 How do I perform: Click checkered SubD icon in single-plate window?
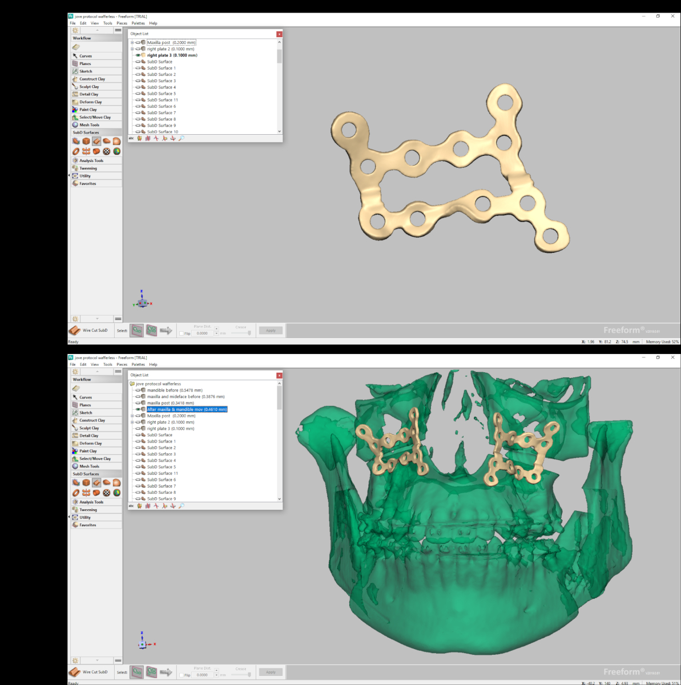[107, 151]
